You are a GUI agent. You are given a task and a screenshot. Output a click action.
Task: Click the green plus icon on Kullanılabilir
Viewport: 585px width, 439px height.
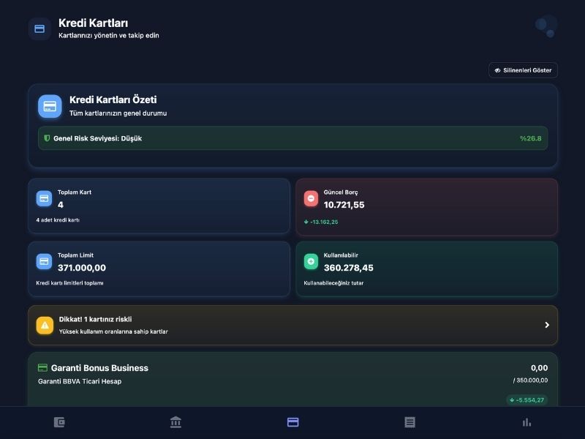click(311, 261)
